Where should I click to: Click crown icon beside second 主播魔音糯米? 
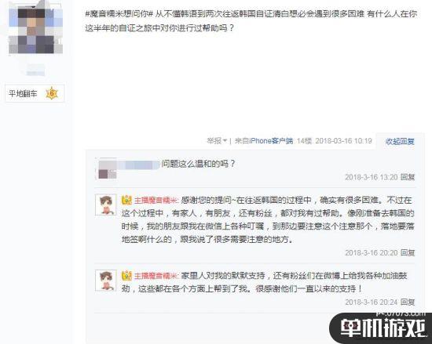coord(126,276)
